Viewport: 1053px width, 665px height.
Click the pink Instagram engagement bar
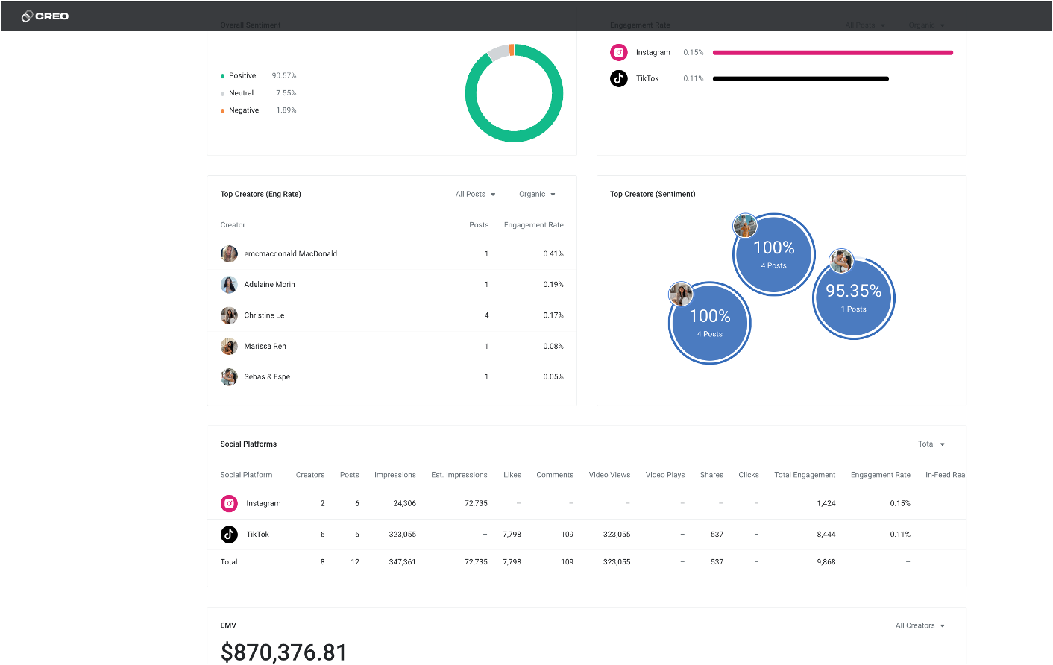pyautogui.click(x=832, y=52)
